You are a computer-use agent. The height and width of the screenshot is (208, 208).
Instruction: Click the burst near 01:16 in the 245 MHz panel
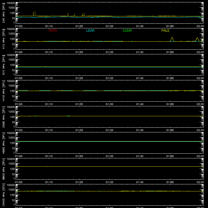(x=68, y=15)
